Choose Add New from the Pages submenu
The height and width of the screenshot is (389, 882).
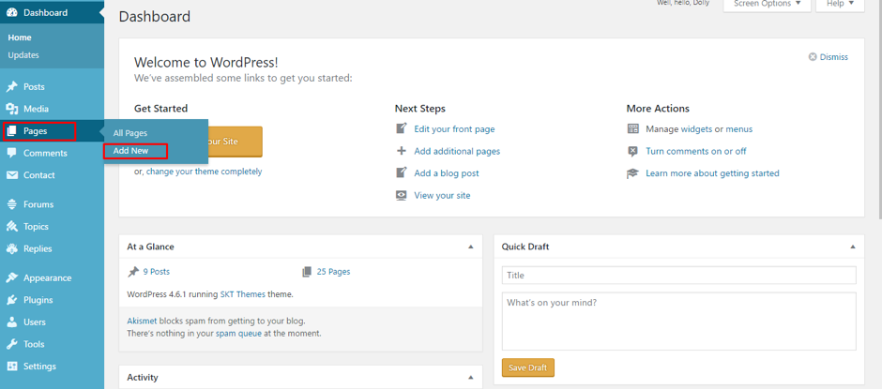click(x=130, y=151)
